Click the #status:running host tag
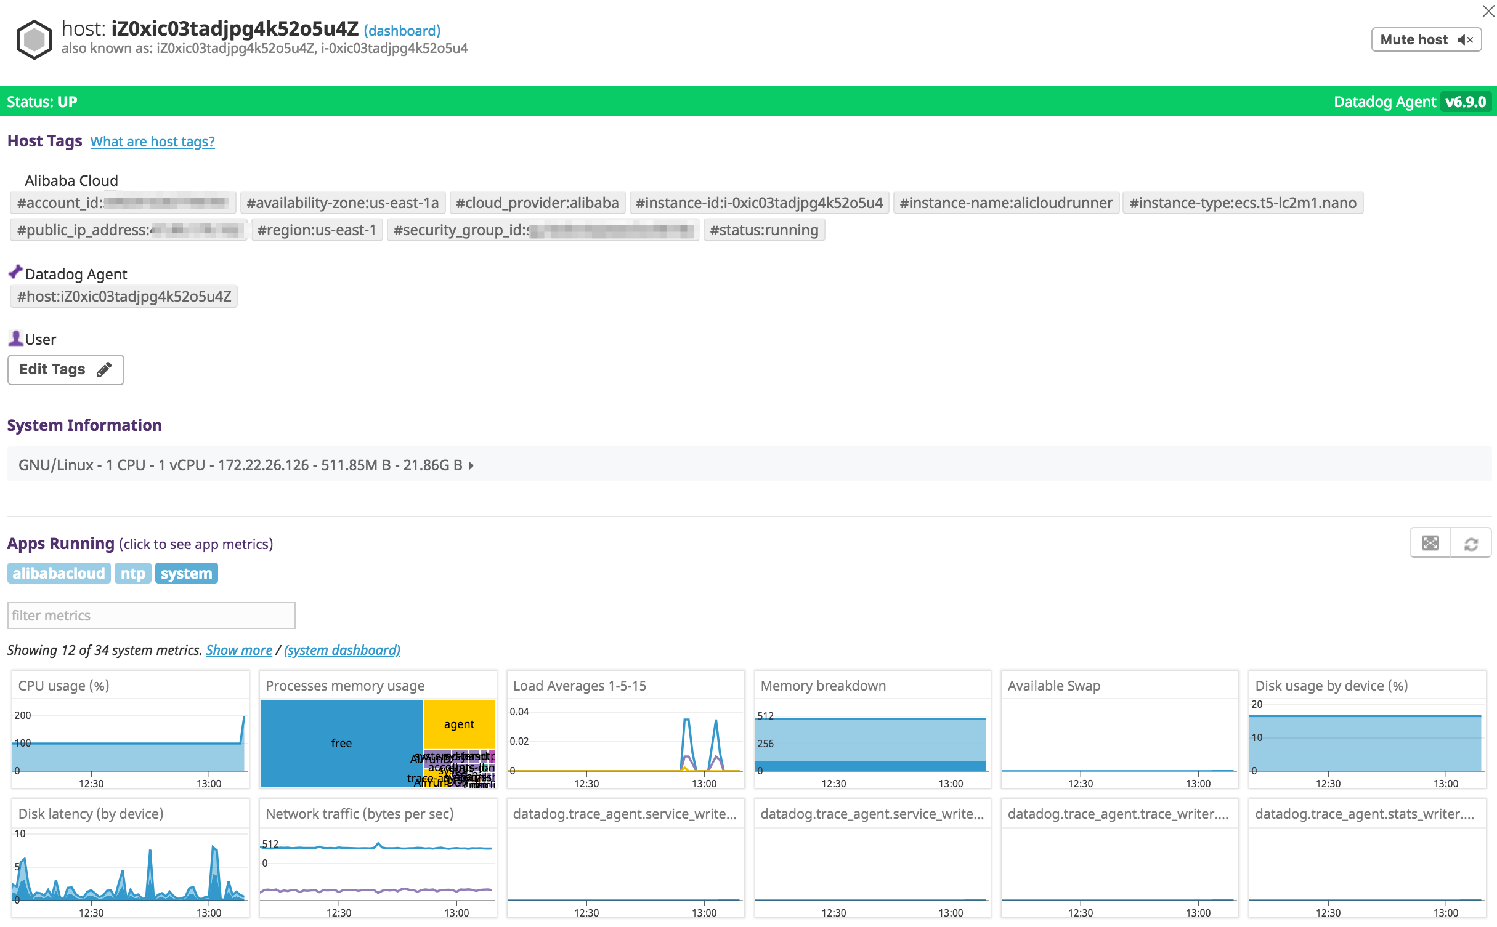Screen dimensions: 1497x927 764,230
